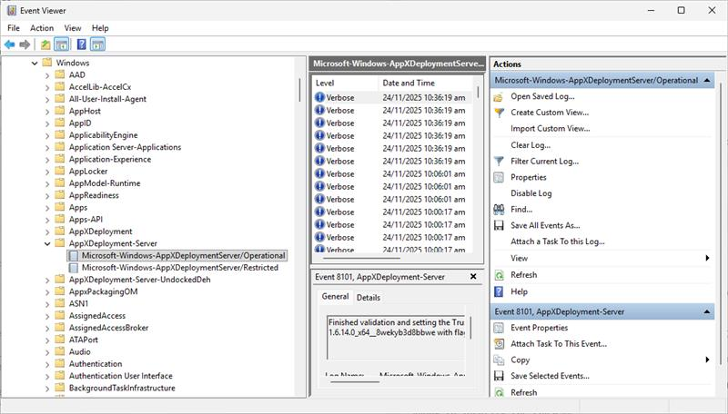The image size is (728, 414).
Task: Click the Copy icon in Actions pane
Action: click(499, 360)
